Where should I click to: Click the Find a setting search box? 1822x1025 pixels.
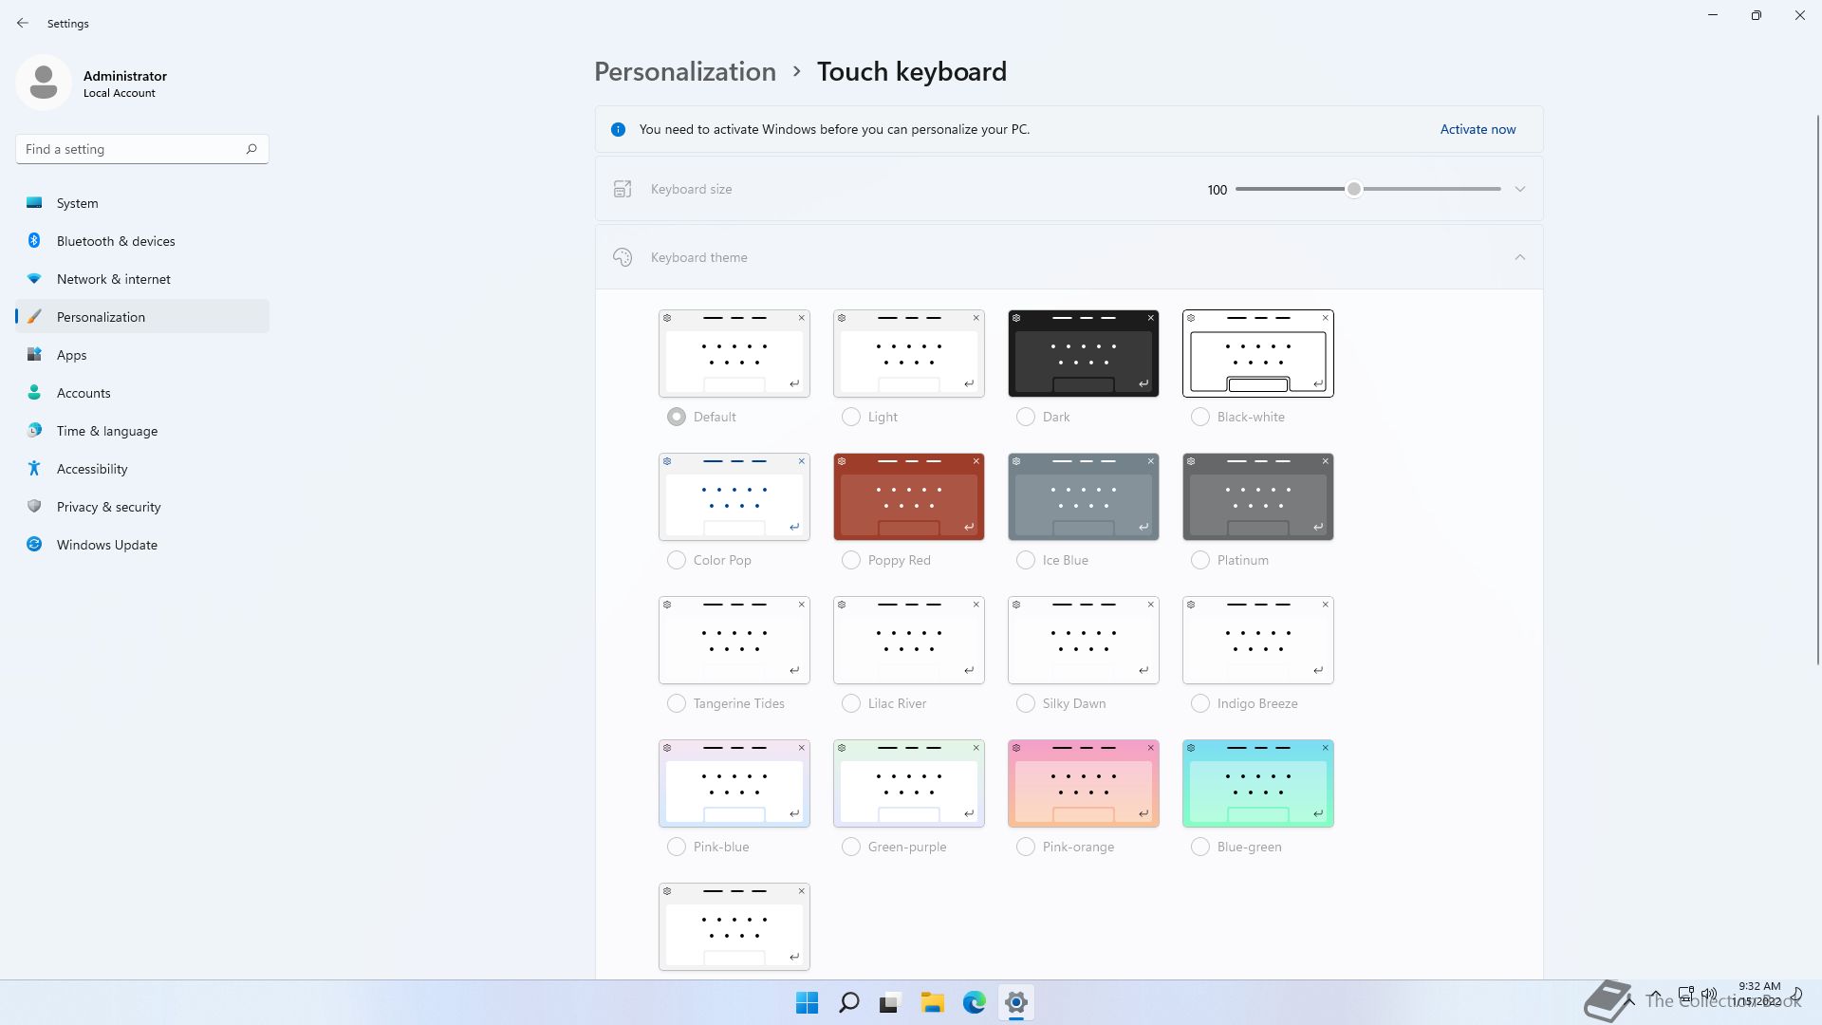142,149
